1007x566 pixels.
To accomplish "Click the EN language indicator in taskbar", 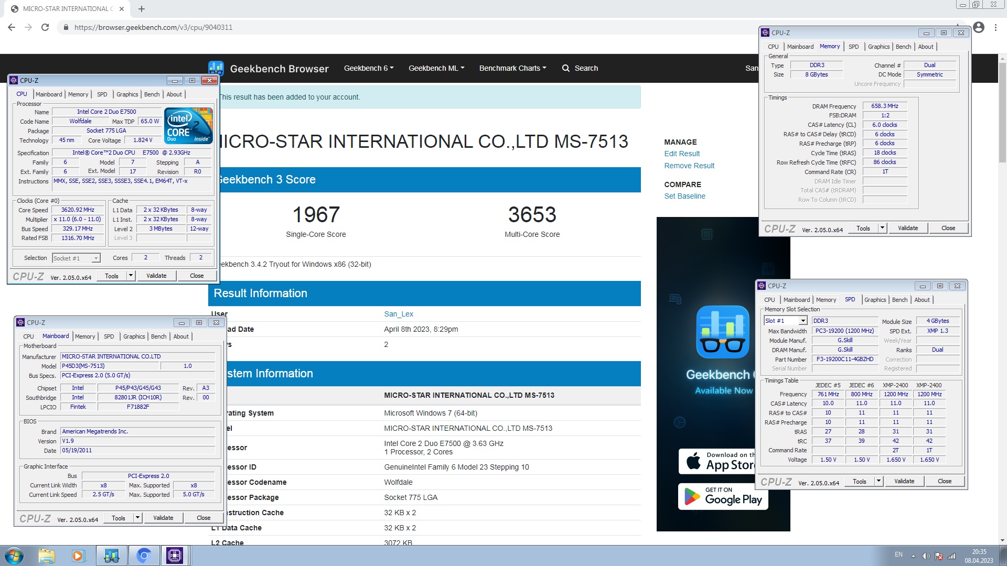I will pyautogui.click(x=898, y=554).
